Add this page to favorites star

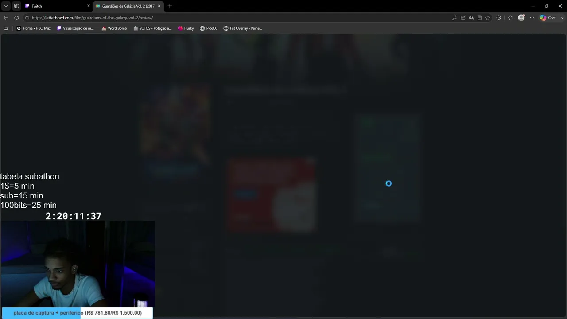(488, 18)
